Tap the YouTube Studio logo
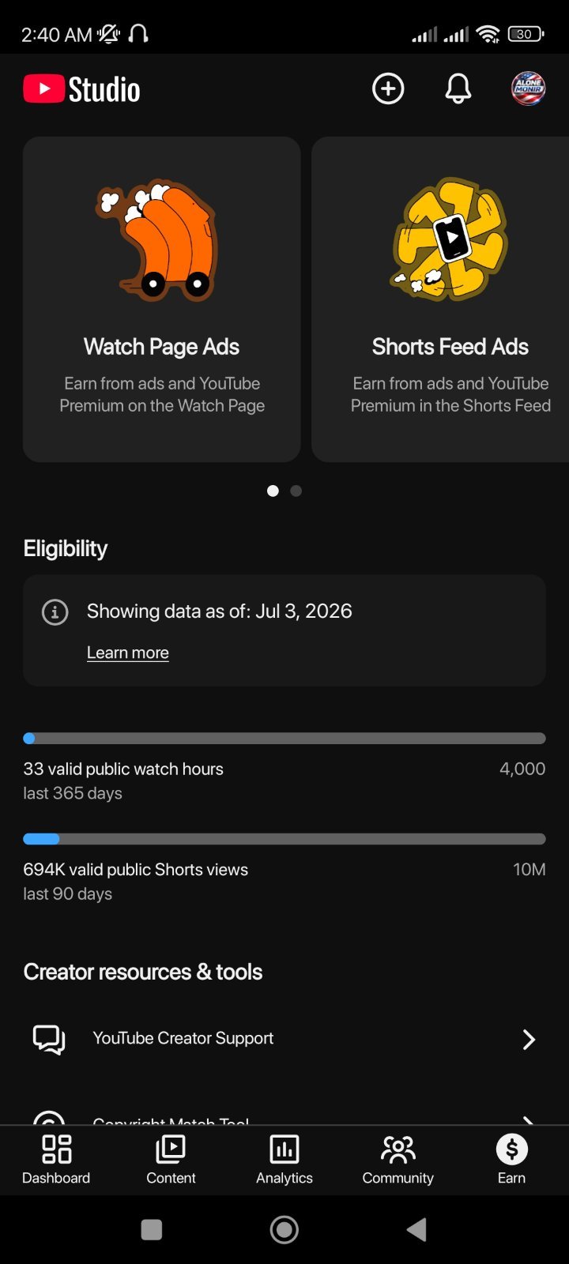 81,89
